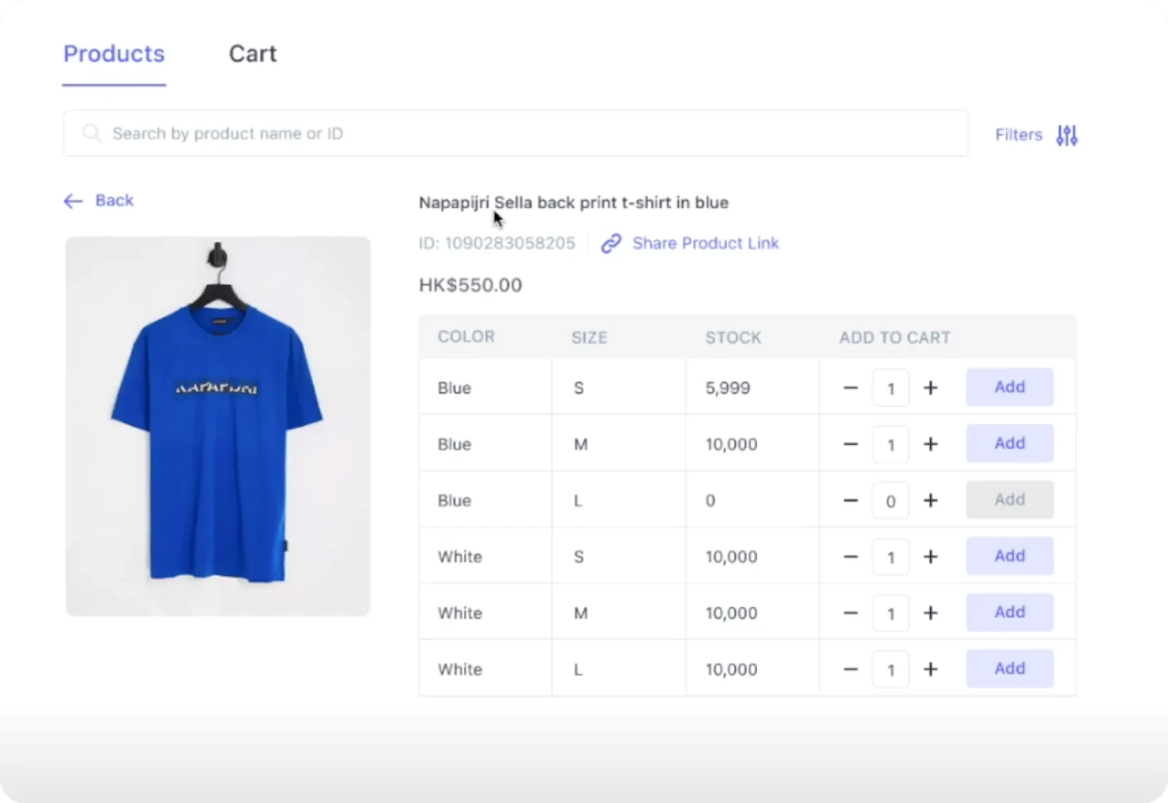Viewport: 1168px width, 803px height.
Task: Click the Add button for White size L
Action: click(x=1009, y=668)
